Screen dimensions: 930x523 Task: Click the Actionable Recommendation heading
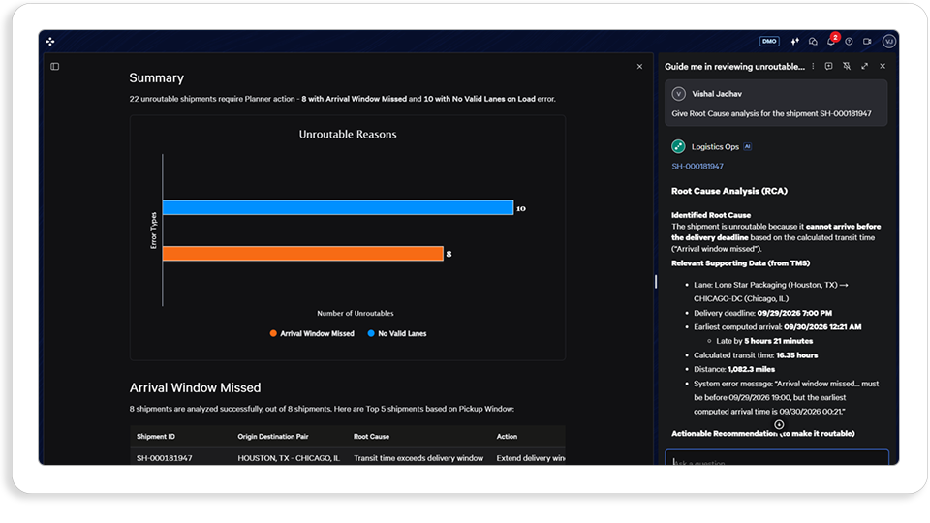[x=762, y=434]
